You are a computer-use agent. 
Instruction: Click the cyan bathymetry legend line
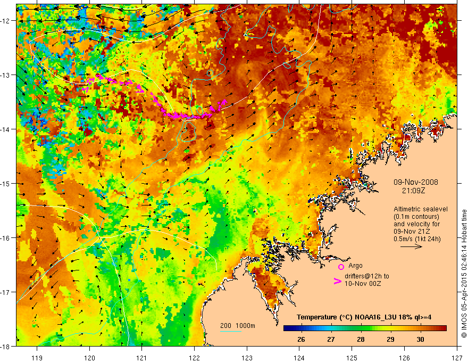pos(231,331)
